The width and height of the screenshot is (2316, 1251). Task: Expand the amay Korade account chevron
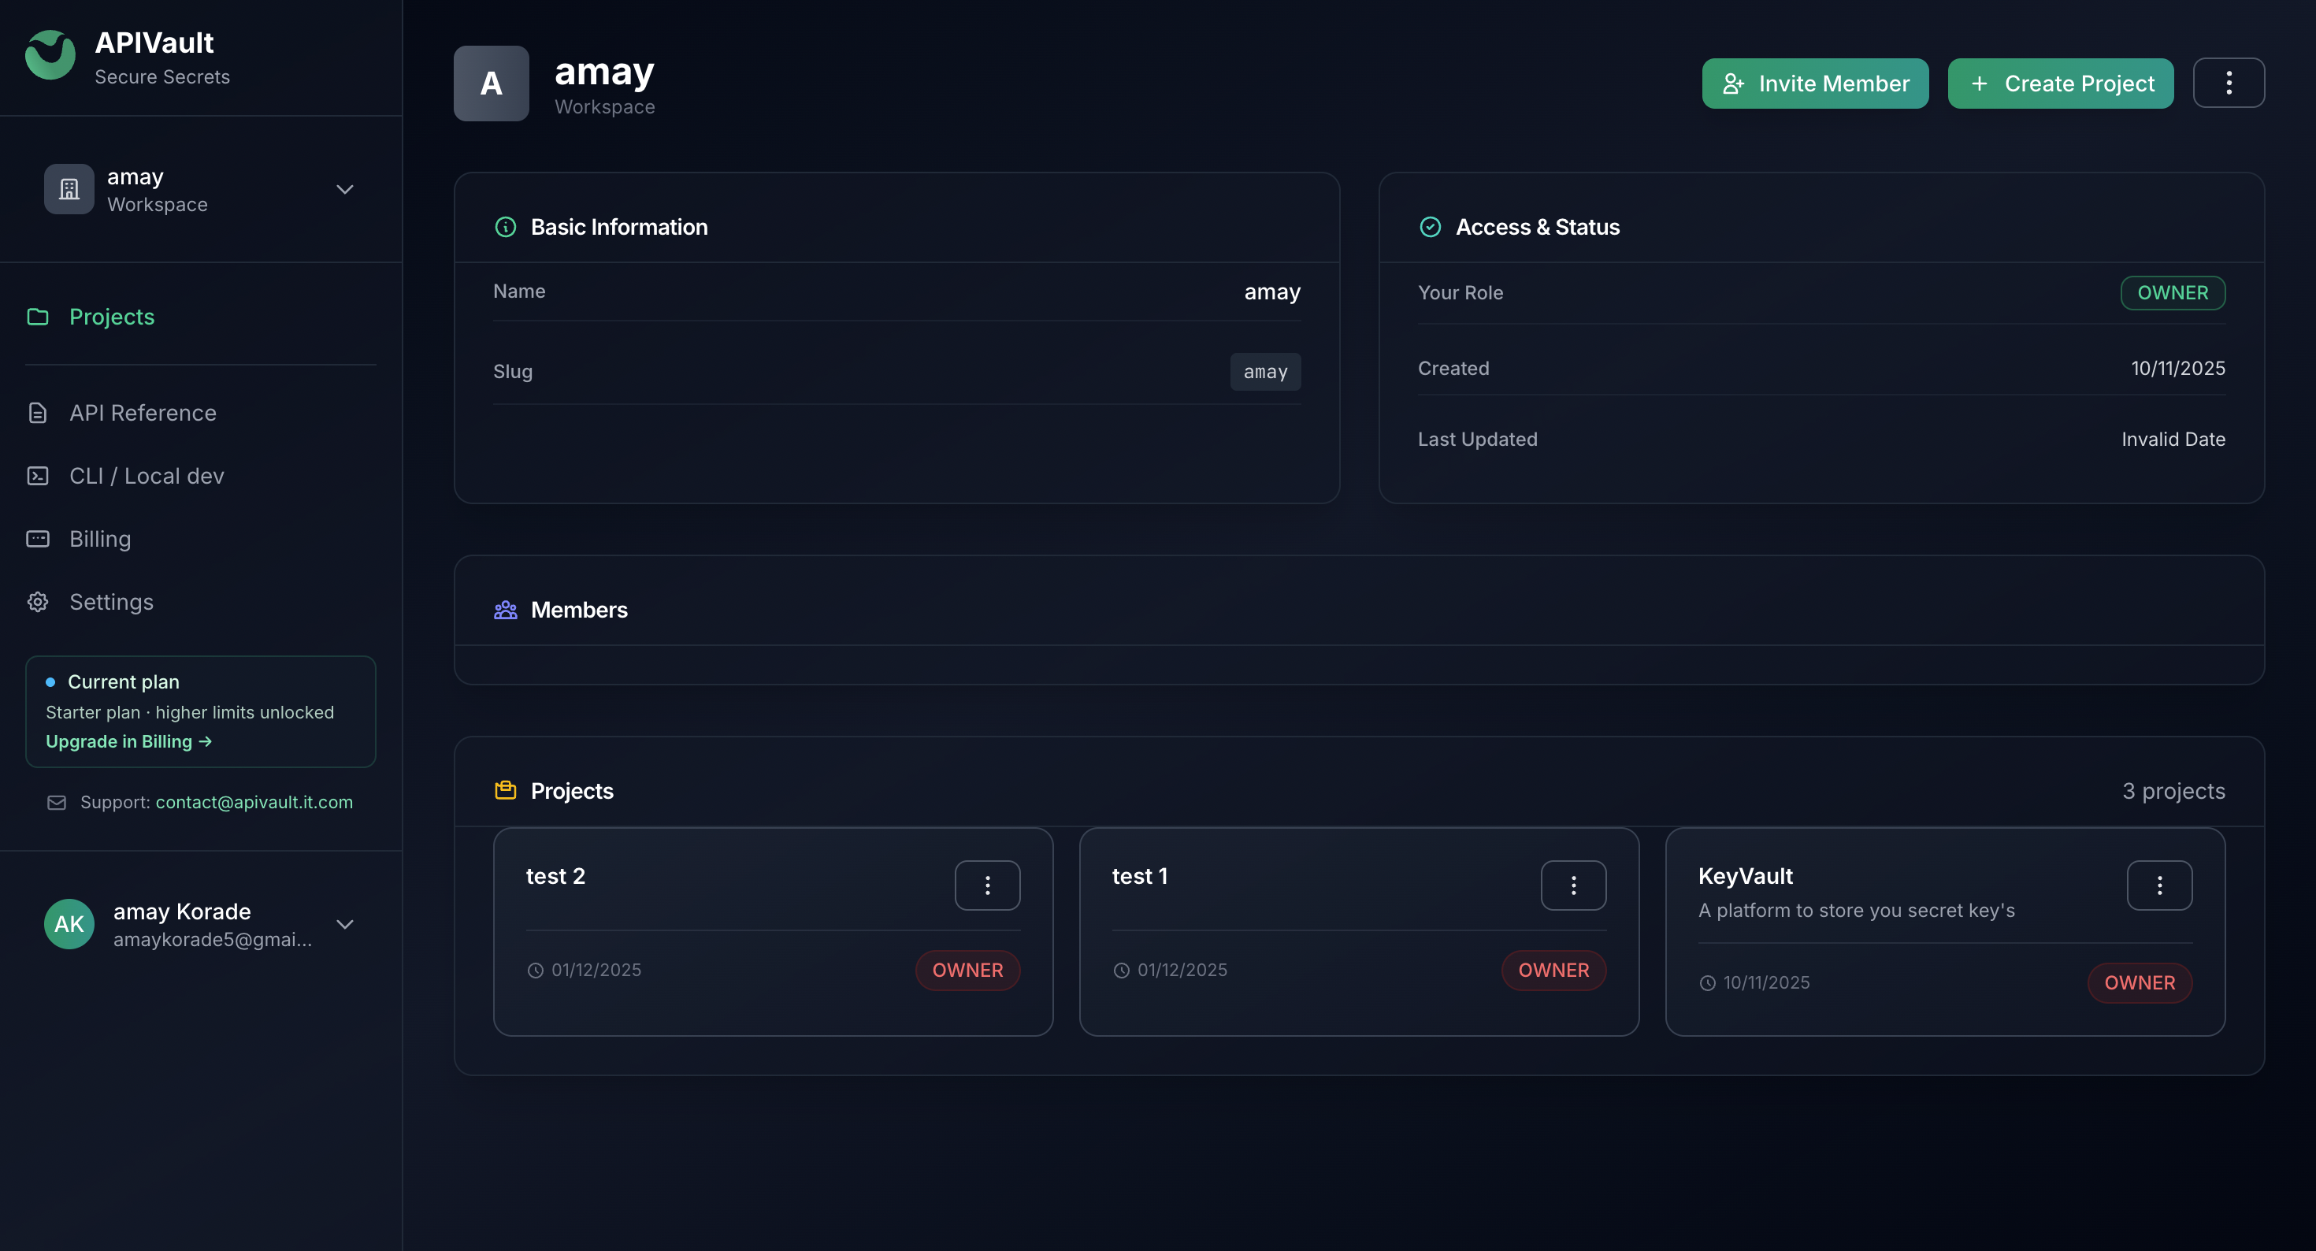344,925
